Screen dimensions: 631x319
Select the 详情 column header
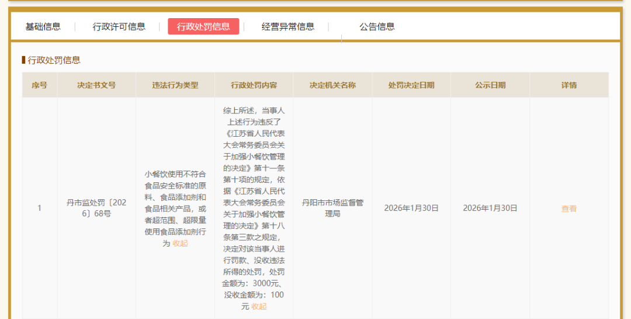tap(568, 85)
